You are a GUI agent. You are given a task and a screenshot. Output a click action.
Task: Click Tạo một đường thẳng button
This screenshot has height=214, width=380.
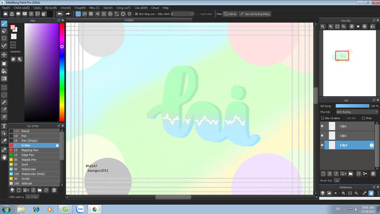point(255,14)
